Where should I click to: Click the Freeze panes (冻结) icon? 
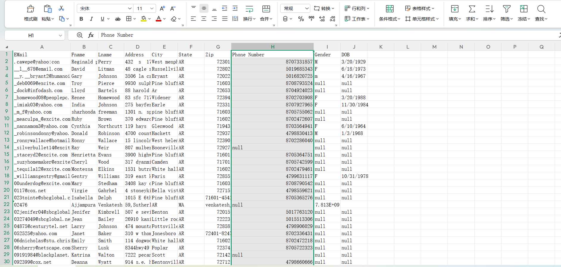[x=524, y=9]
